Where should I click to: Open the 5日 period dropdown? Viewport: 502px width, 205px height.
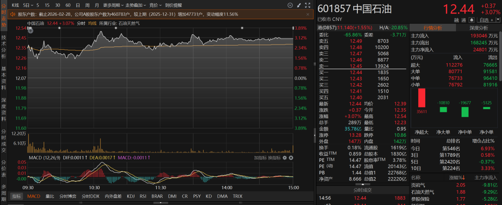coord(27,5)
